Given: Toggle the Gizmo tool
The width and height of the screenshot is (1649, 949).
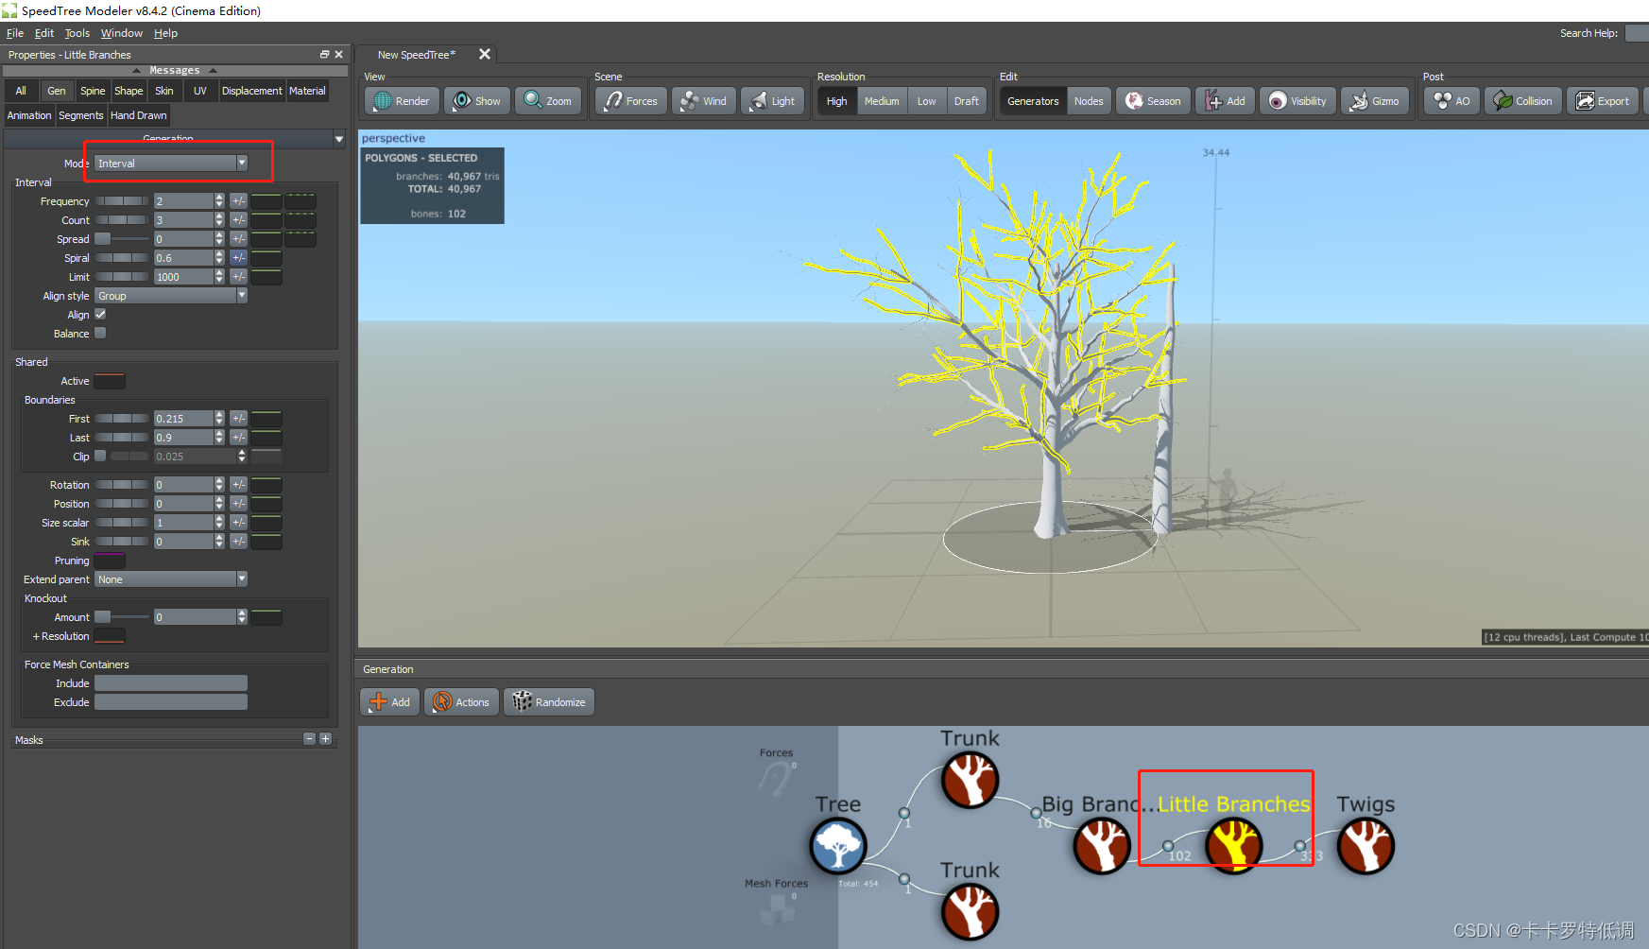Looking at the screenshot, I should click(x=1375, y=101).
